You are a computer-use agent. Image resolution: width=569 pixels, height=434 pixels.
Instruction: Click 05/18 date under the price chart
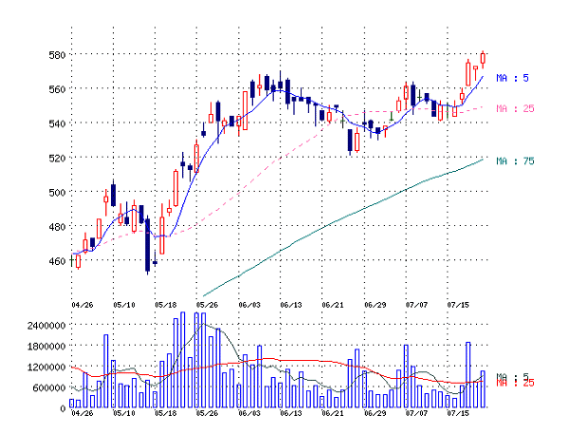(x=166, y=305)
